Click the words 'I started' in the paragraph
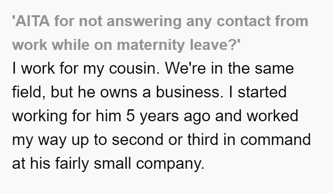333x193 pixels. click(258, 92)
